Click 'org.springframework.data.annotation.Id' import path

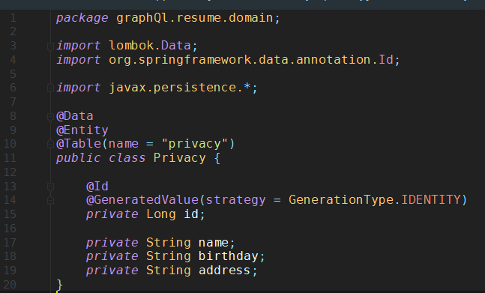tap(251, 60)
